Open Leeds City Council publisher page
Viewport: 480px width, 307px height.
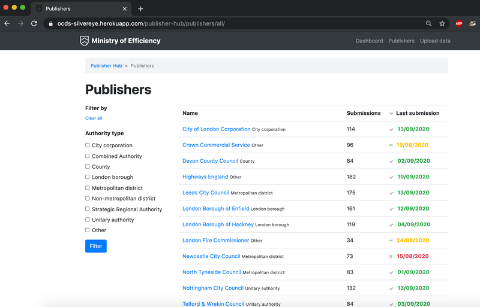point(206,193)
